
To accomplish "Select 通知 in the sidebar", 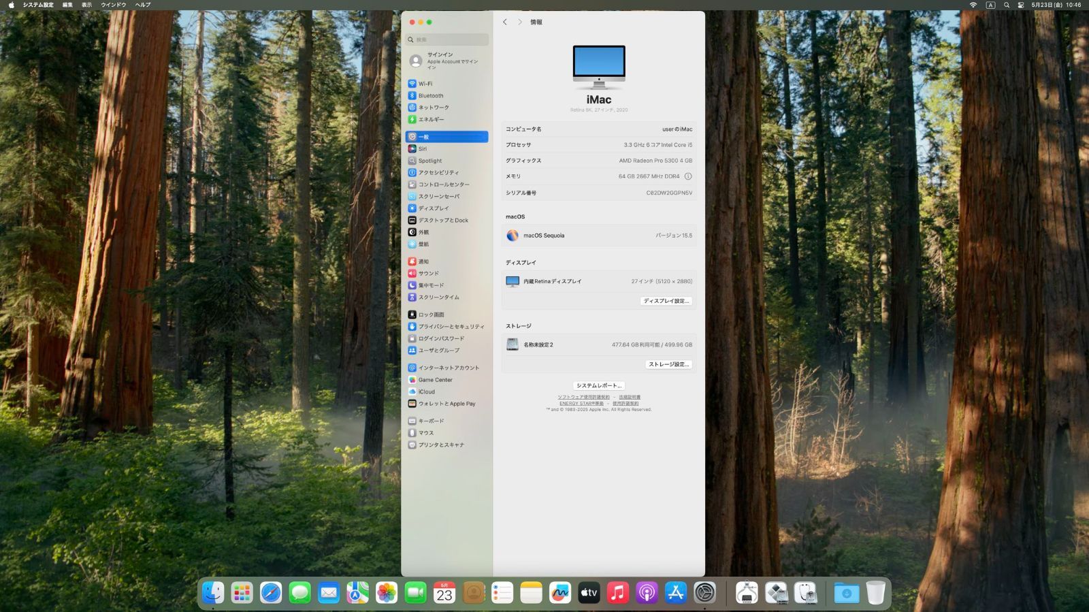I will [x=446, y=261].
